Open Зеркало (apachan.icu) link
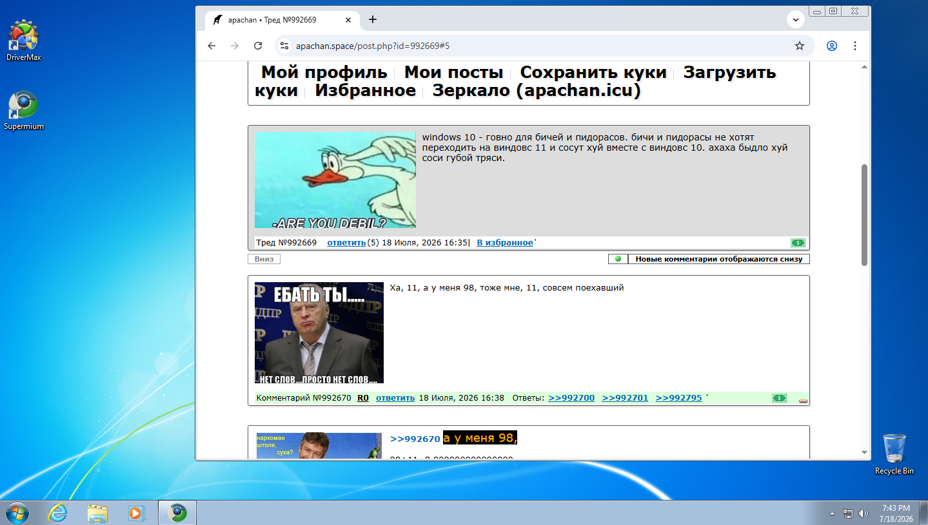 pyautogui.click(x=537, y=91)
